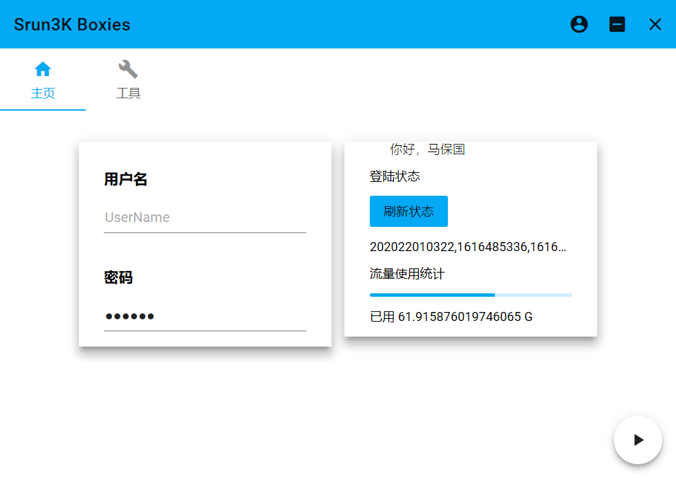Viewport: 676px width, 478px height.
Task: Click the Srun3K Boxies title text
Action: pos(72,24)
